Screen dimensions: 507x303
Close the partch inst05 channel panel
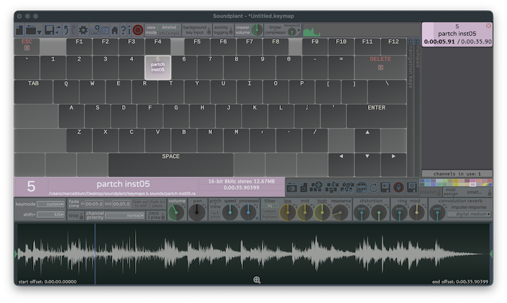tap(489, 26)
